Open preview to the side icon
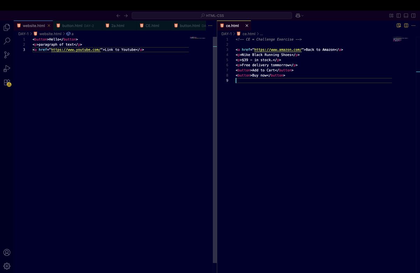 point(399,26)
